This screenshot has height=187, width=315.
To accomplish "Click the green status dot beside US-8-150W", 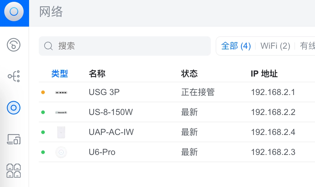I will pos(43,112).
